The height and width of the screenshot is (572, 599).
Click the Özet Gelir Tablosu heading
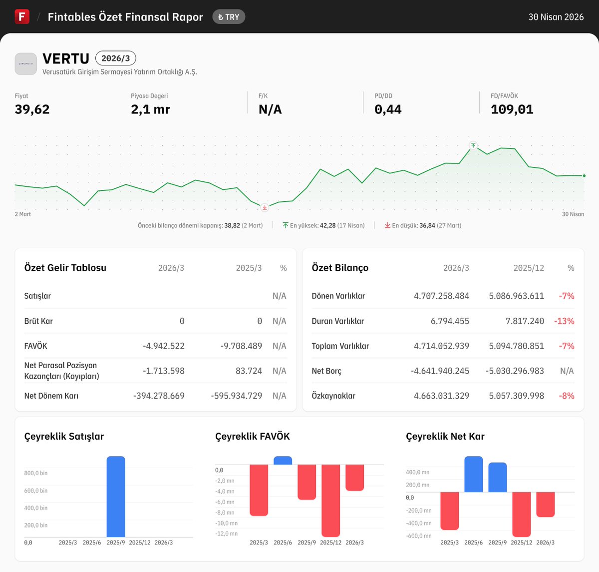(65, 268)
